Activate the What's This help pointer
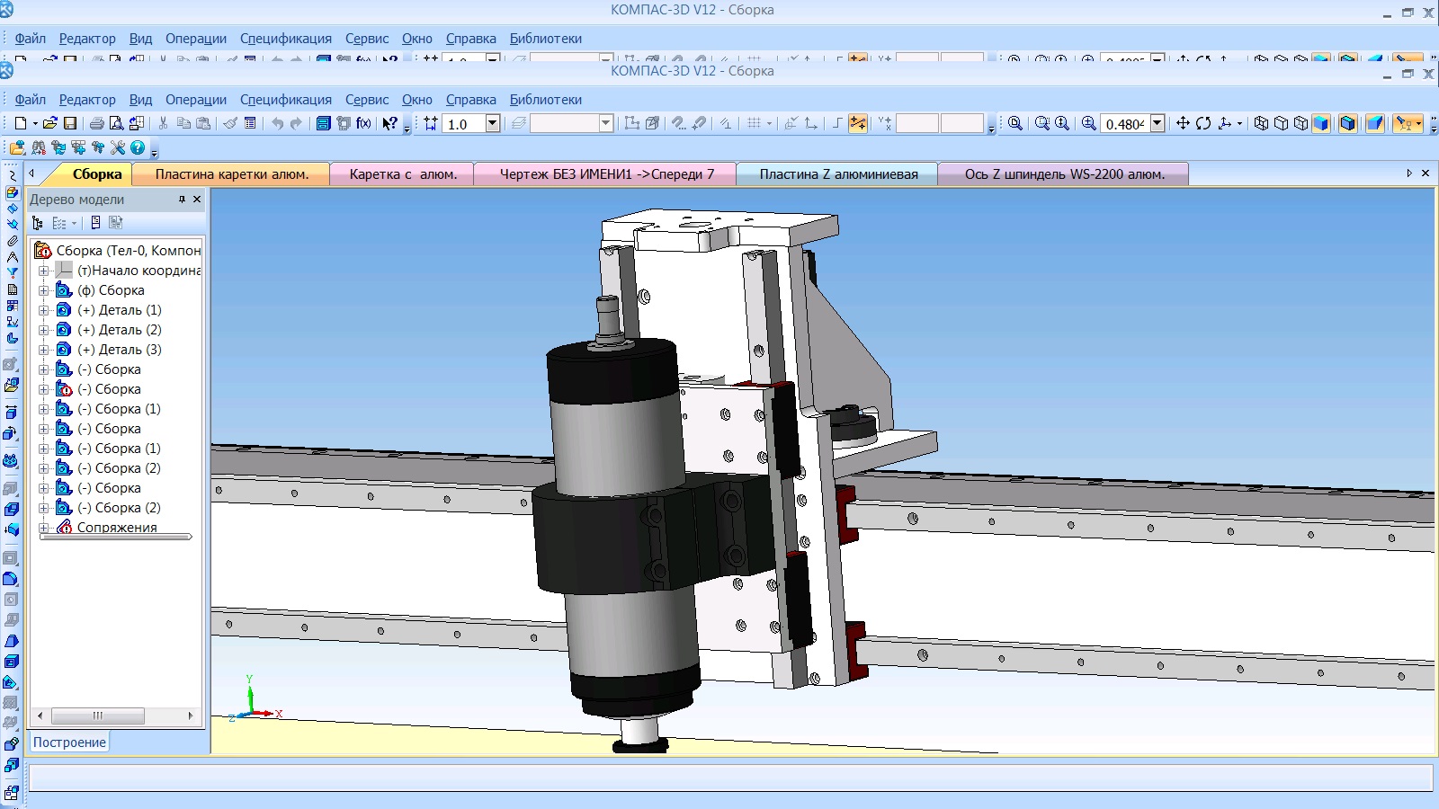 tap(389, 123)
